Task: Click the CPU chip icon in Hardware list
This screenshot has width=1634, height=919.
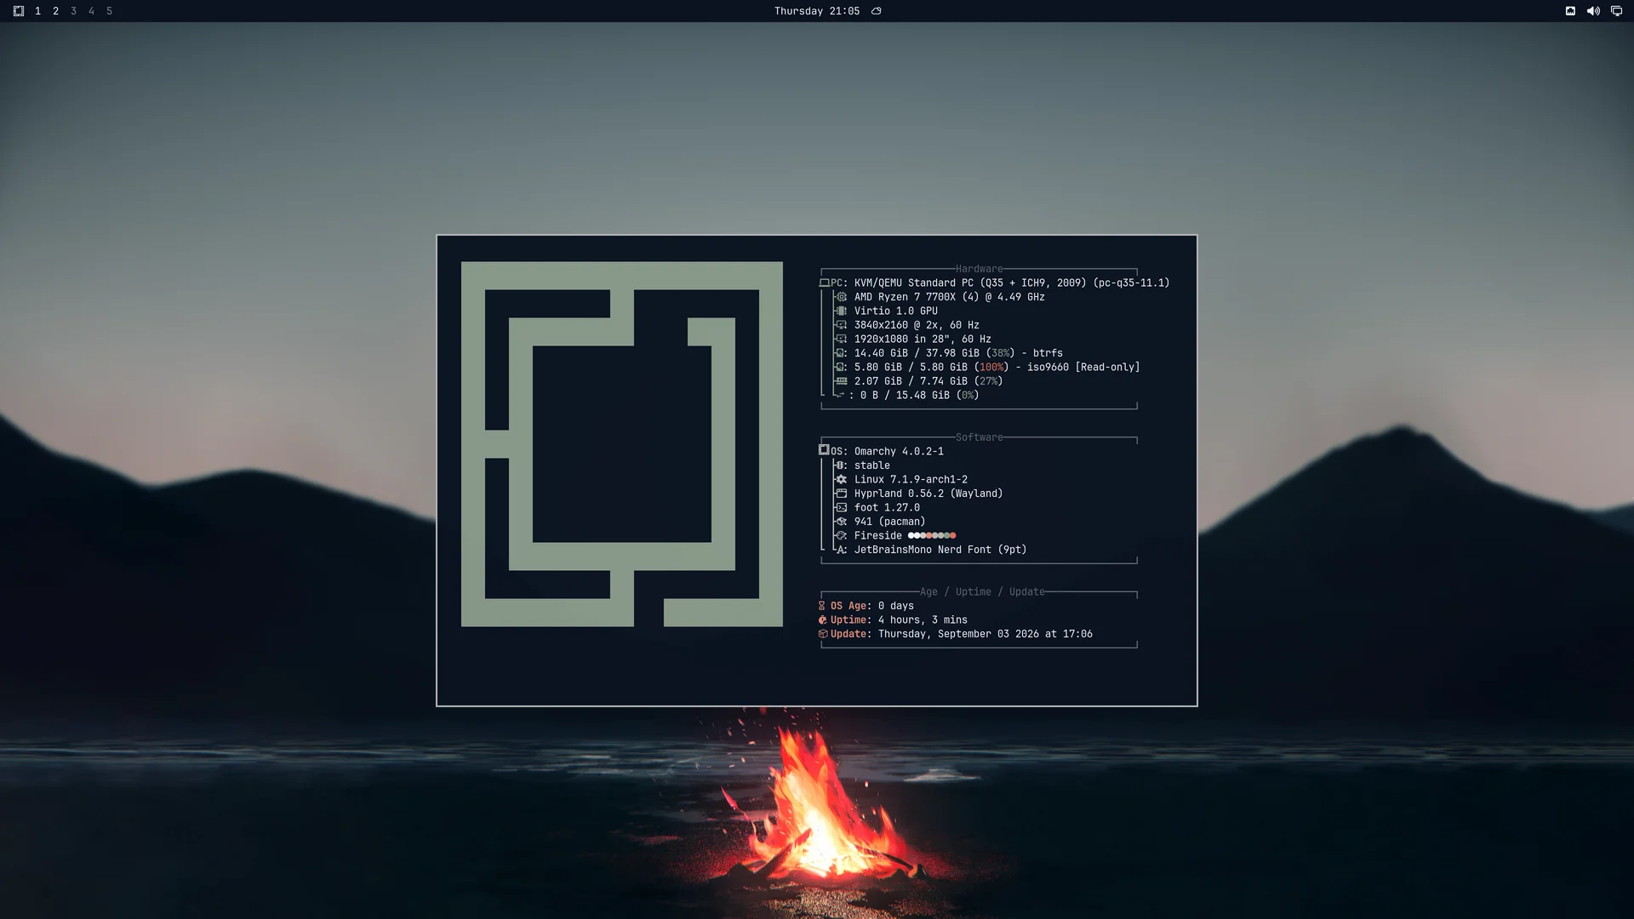Action: click(x=842, y=297)
